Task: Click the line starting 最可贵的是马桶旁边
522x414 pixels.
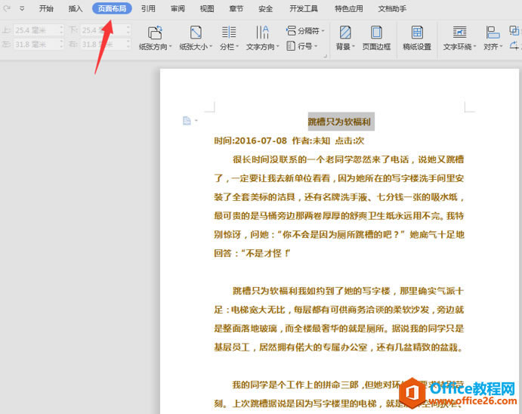Action: click(x=338, y=215)
